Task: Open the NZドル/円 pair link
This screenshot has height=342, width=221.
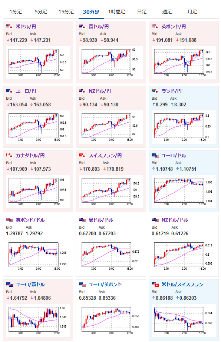Action: tap(100, 91)
